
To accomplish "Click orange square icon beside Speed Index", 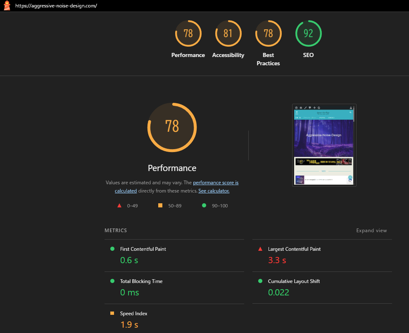I will coord(112,313).
